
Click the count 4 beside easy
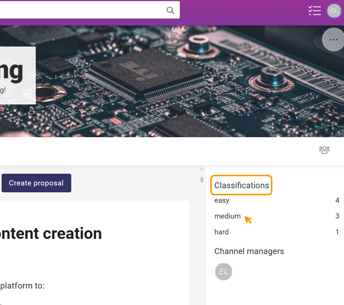point(337,200)
